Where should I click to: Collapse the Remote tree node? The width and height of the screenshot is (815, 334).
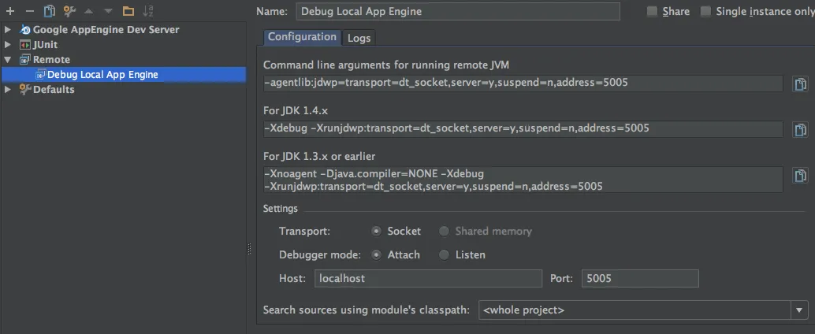pyautogui.click(x=8, y=59)
